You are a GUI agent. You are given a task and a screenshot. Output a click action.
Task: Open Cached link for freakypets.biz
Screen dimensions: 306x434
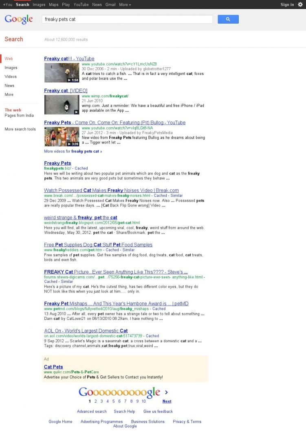coord(81,168)
